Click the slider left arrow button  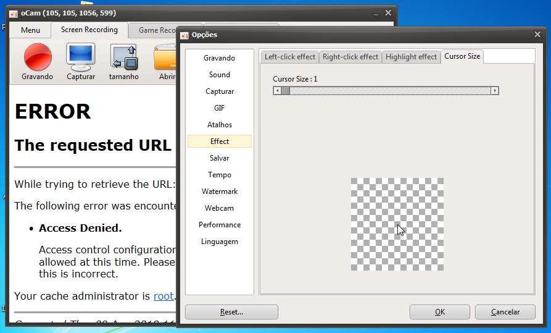point(277,91)
